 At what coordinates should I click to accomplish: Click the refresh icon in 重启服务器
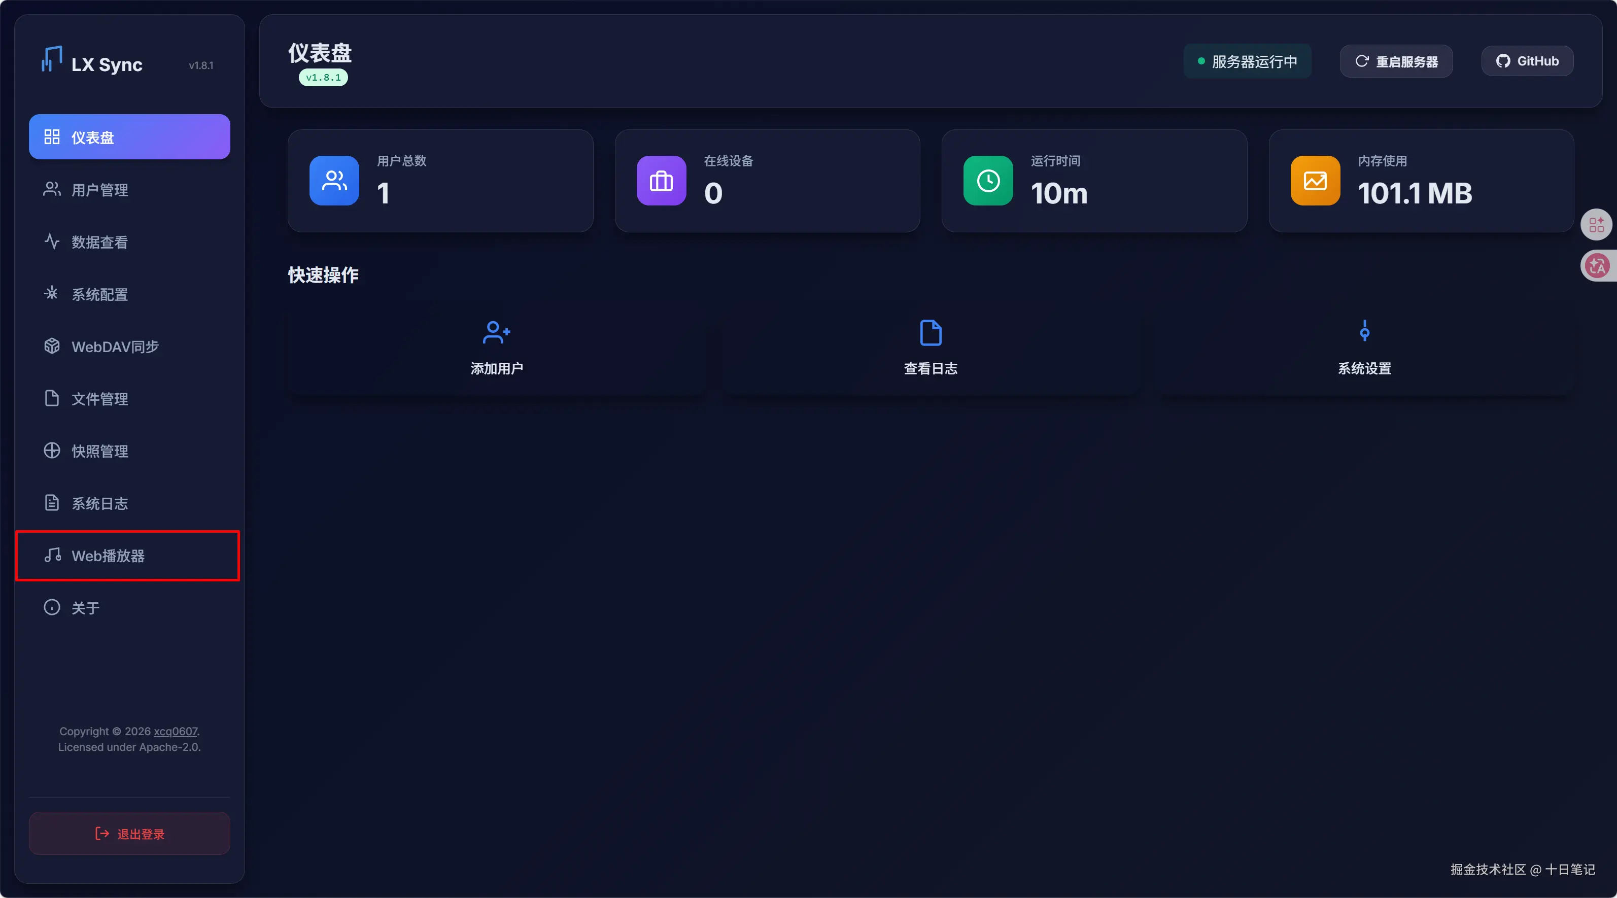pyautogui.click(x=1361, y=61)
